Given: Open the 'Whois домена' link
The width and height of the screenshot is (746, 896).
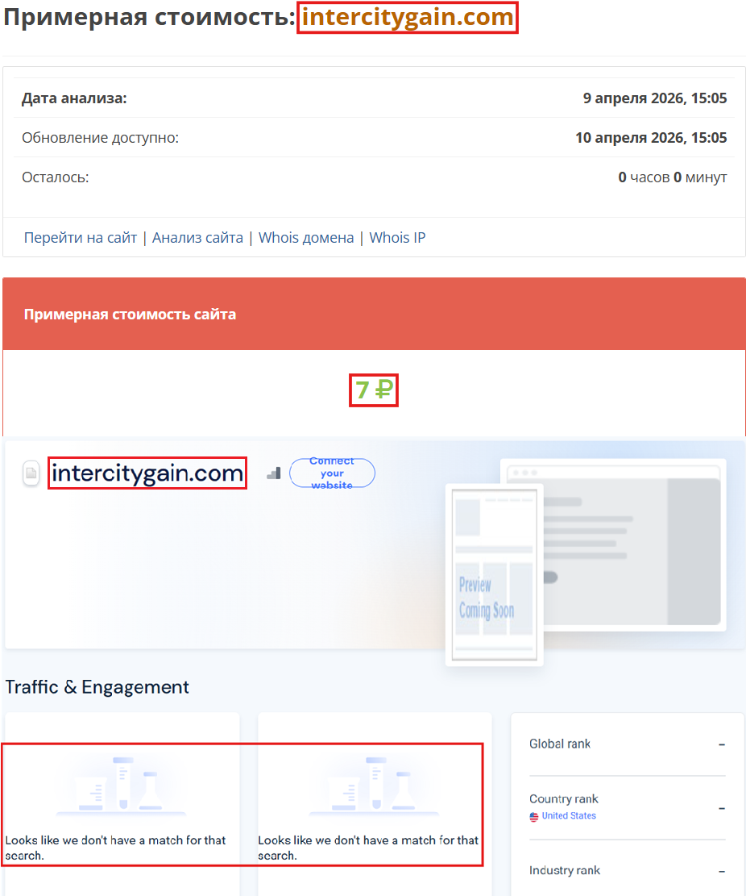Looking at the screenshot, I should tap(306, 237).
